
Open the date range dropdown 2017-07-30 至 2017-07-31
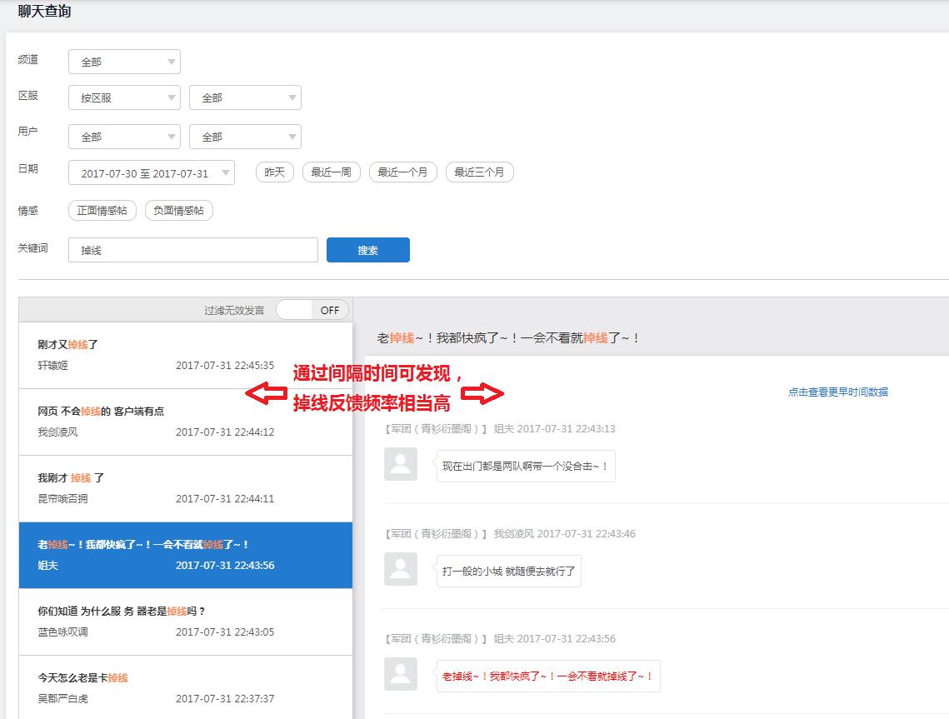pyautogui.click(x=151, y=173)
